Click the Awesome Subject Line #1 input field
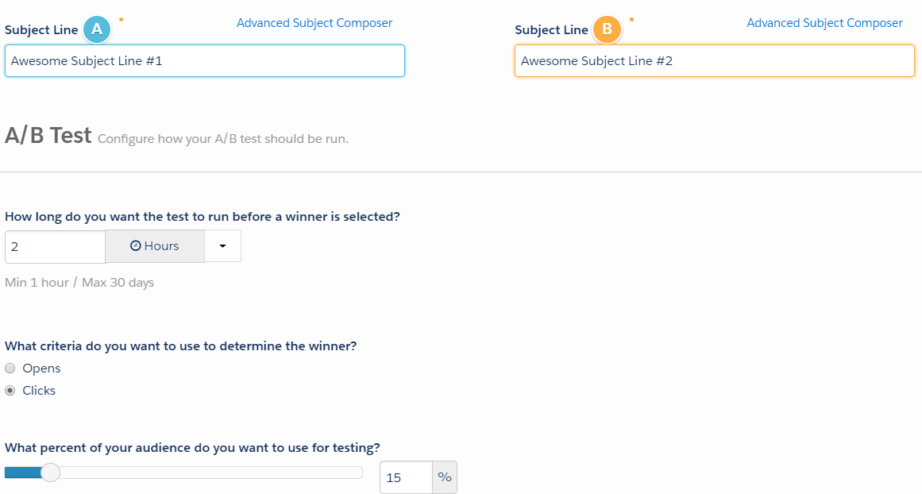Image resolution: width=922 pixels, height=494 pixels. (x=204, y=60)
